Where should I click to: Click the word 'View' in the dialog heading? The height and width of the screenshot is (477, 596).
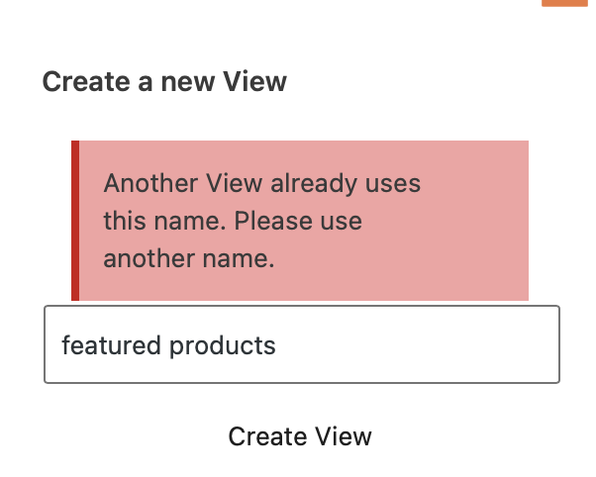click(254, 81)
